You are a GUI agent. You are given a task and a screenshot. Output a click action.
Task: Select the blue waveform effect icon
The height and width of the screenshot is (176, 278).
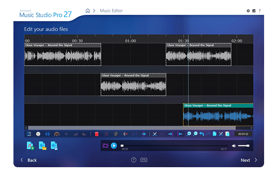point(47,134)
